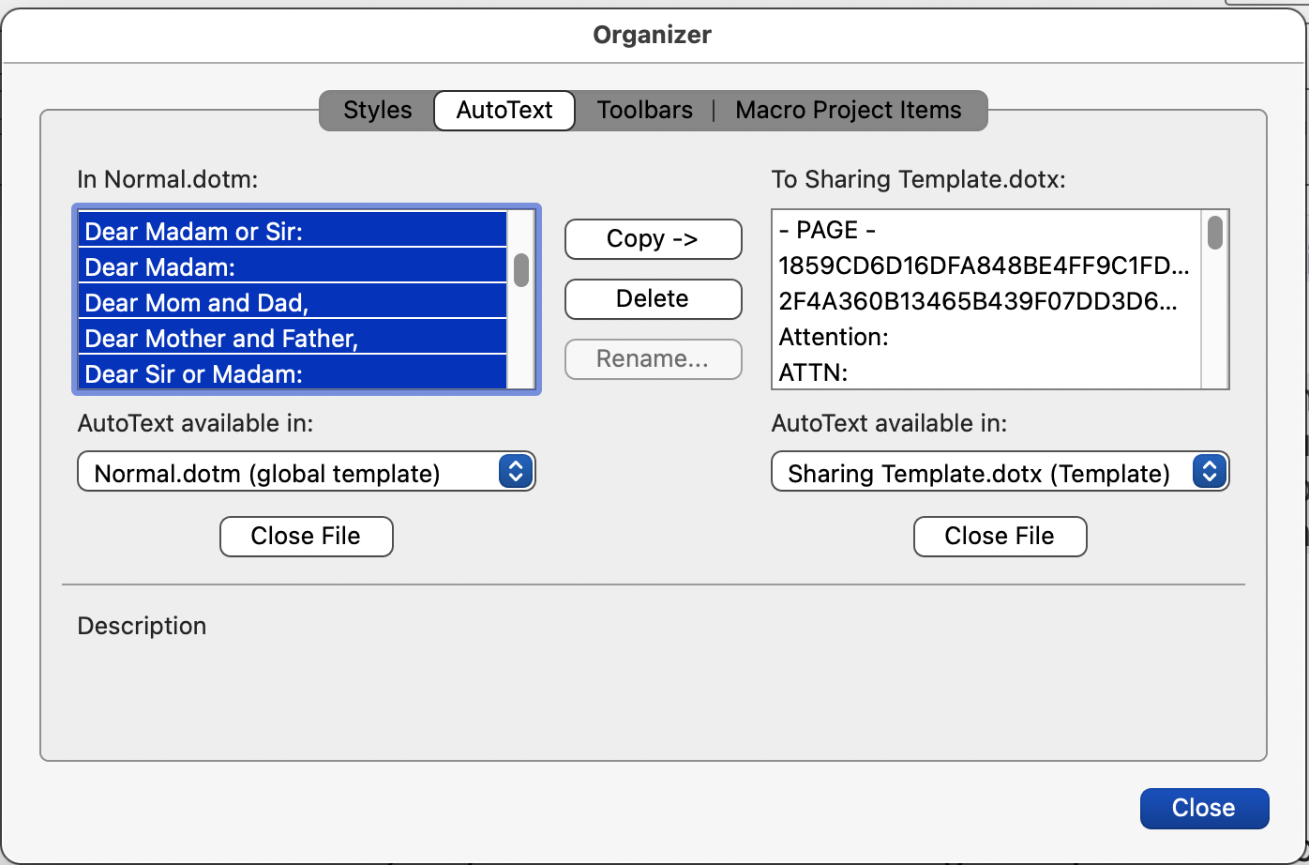
Task: Click the Copy -> button
Action: pos(653,238)
